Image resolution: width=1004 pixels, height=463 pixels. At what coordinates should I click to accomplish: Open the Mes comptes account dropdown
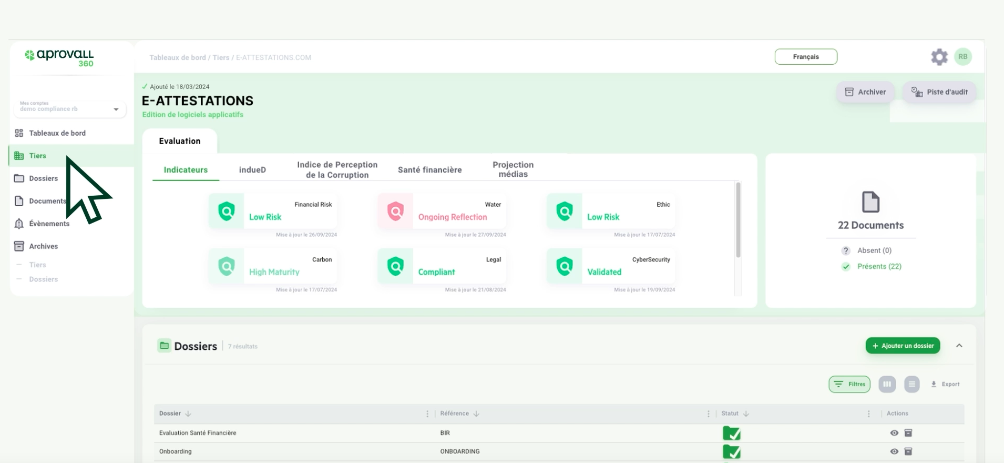[x=70, y=109]
